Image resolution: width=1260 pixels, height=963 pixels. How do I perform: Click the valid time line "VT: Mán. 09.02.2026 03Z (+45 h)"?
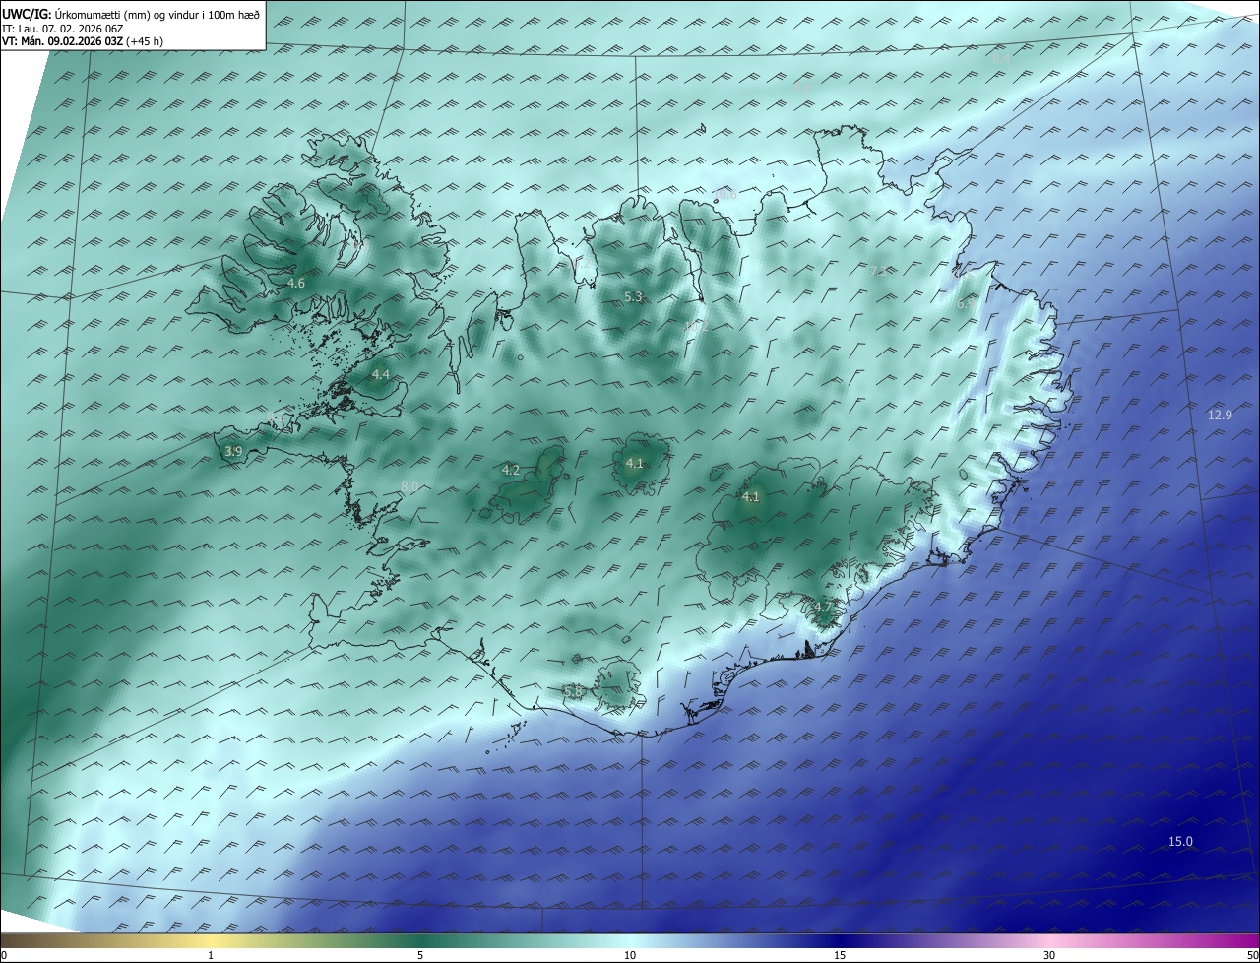[83, 41]
